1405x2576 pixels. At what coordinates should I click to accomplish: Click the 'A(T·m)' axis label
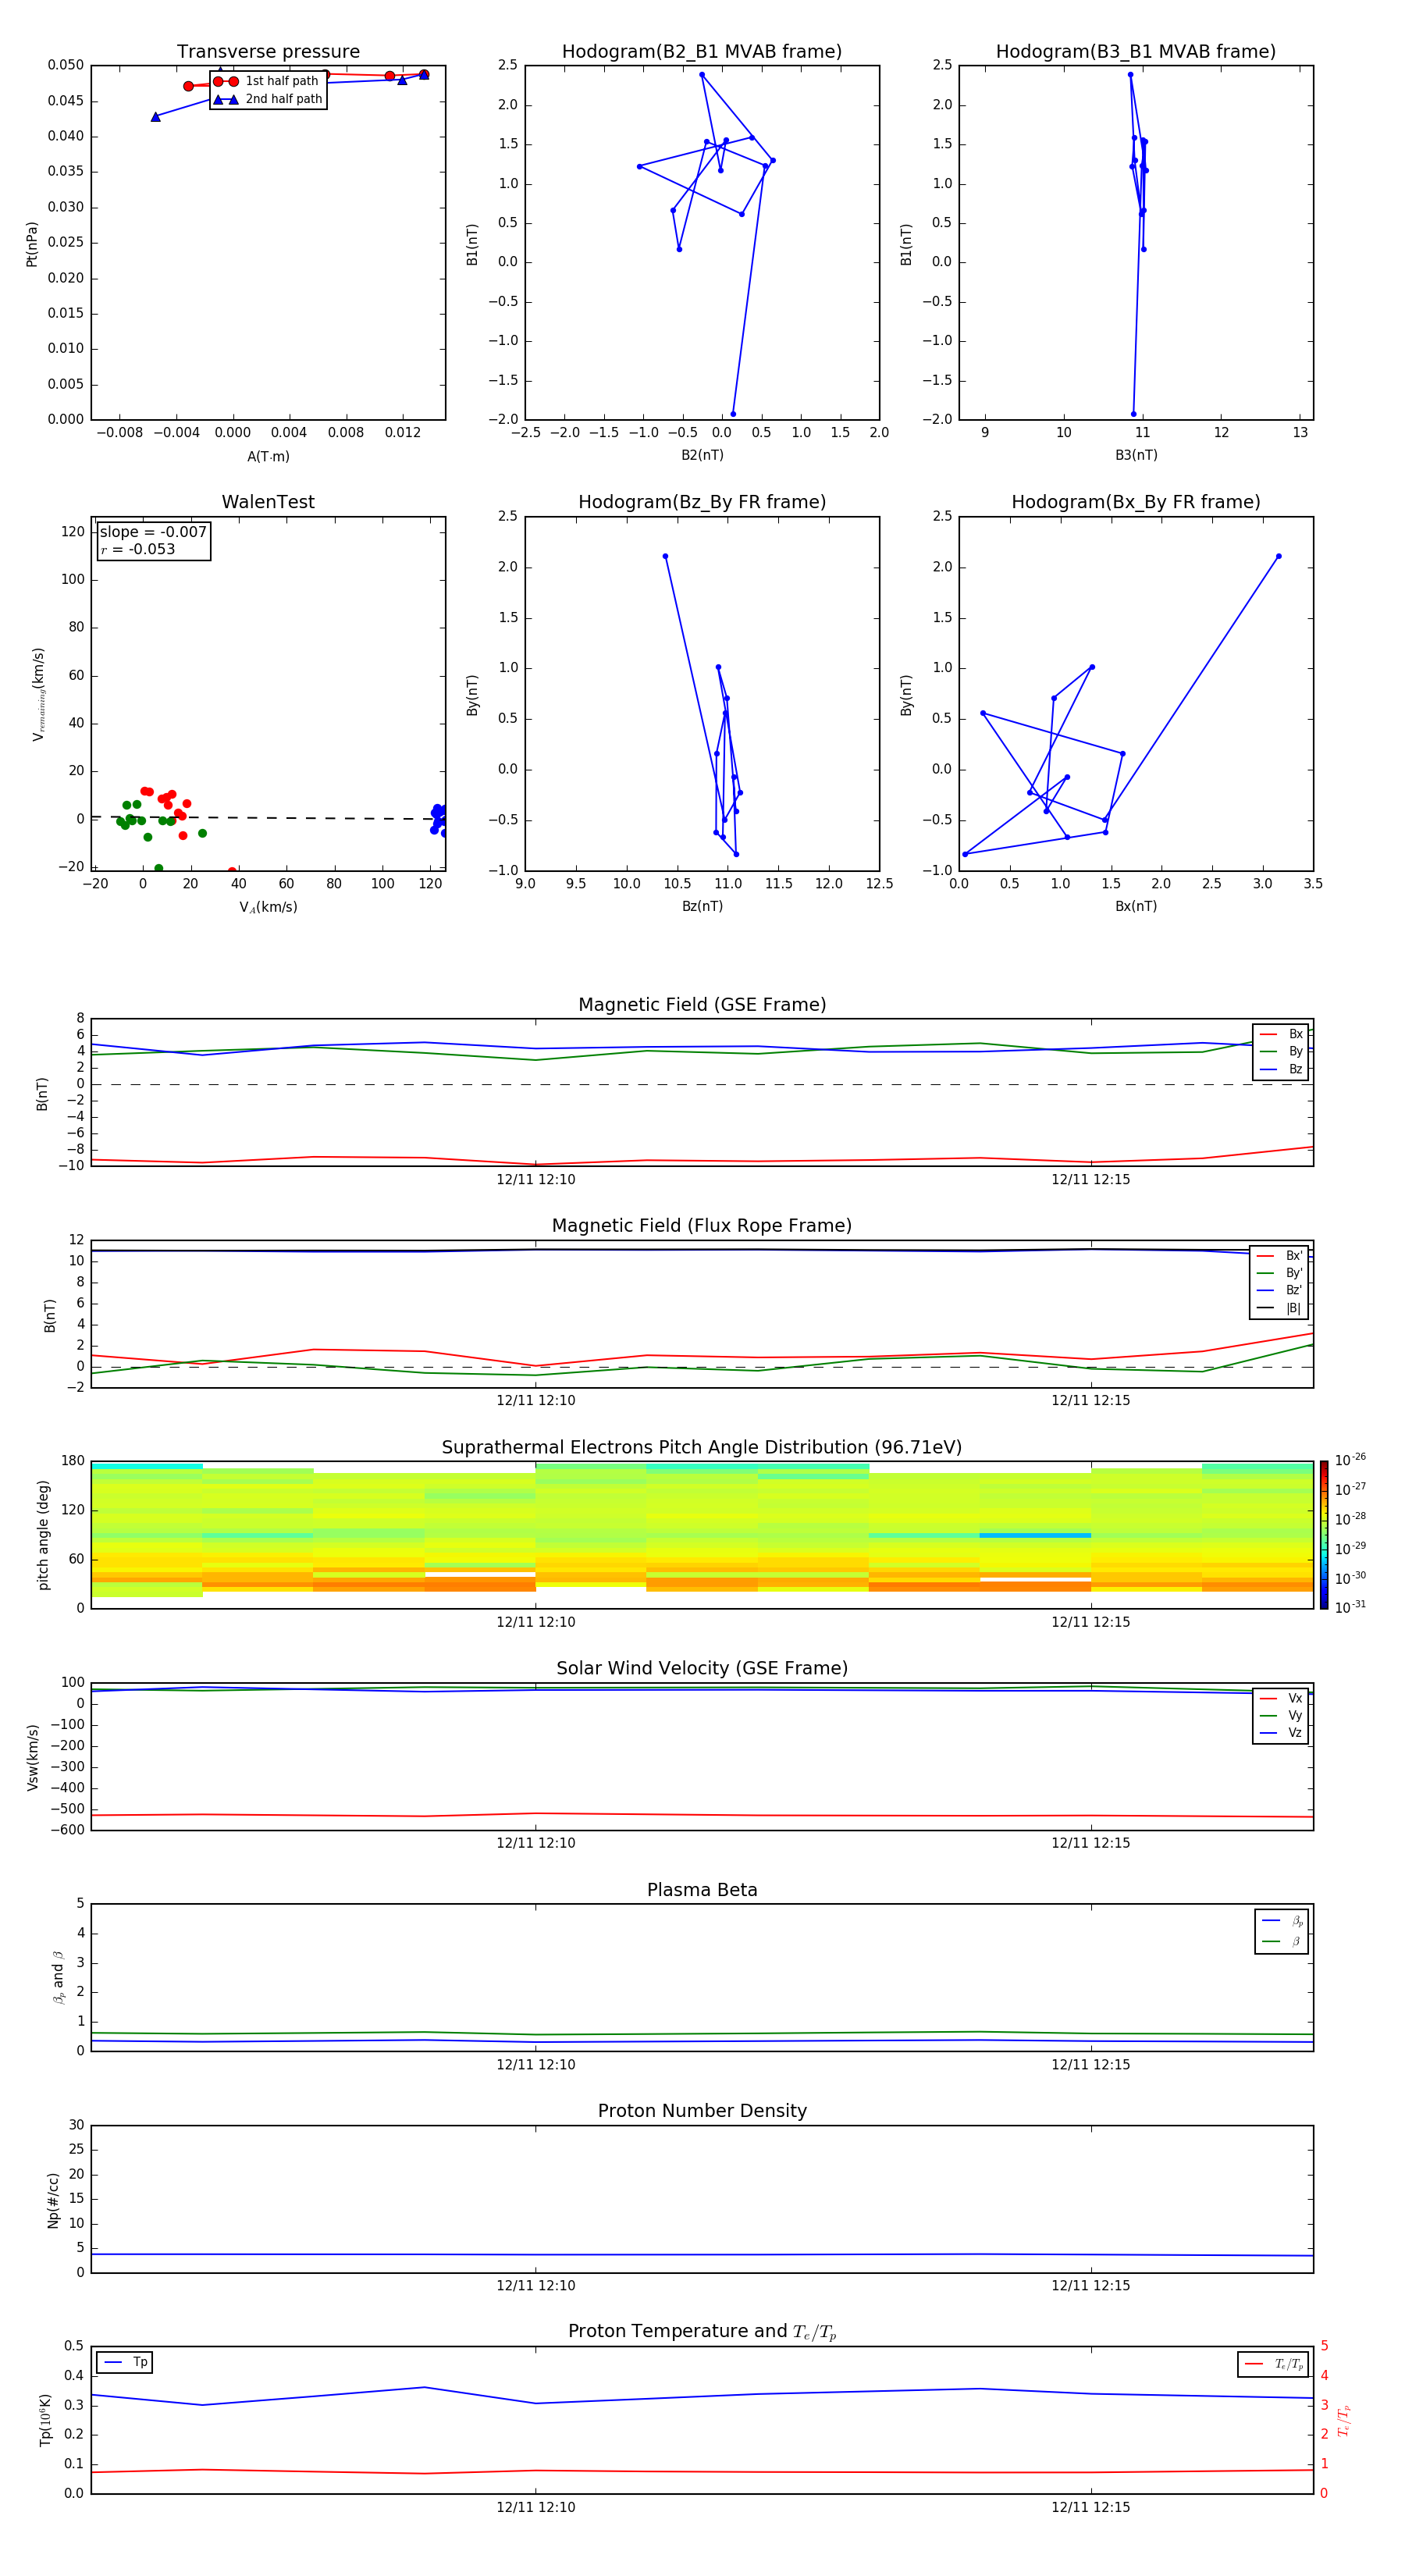[268, 457]
